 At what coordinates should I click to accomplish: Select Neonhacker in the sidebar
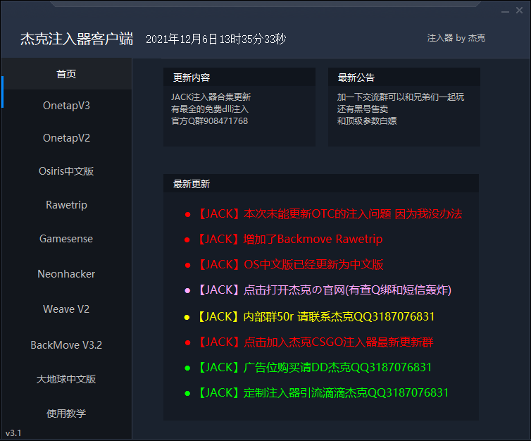[66, 273]
